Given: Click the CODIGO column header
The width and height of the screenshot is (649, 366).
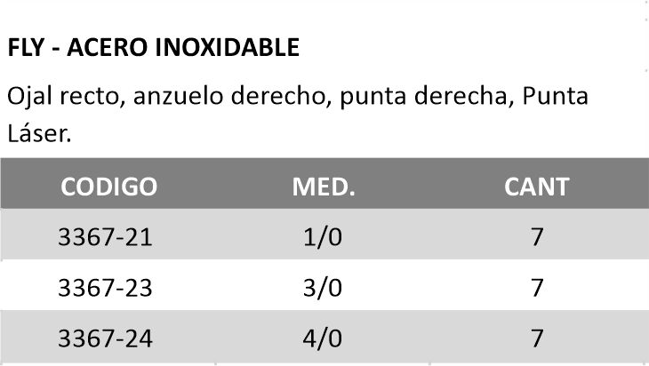Looking at the screenshot, I should (x=109, y=187).
